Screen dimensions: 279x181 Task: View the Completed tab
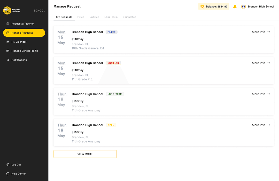tap(129, 17)
